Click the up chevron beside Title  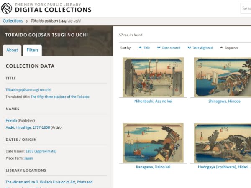(x=140, y=48)
